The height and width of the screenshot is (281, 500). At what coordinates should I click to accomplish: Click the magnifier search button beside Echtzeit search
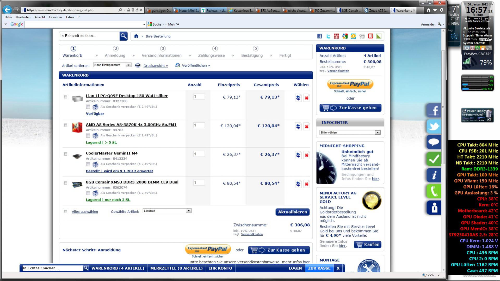click(x=124, y=36)
